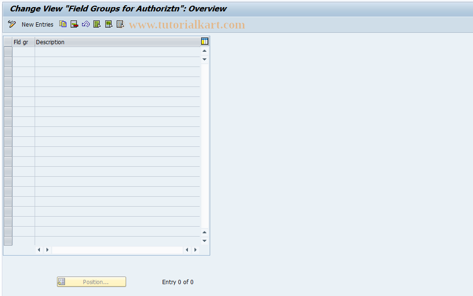Click the Undo Change icon
Image resolution: width=473 pixels, height=296 pixels.
pos(86,24)
